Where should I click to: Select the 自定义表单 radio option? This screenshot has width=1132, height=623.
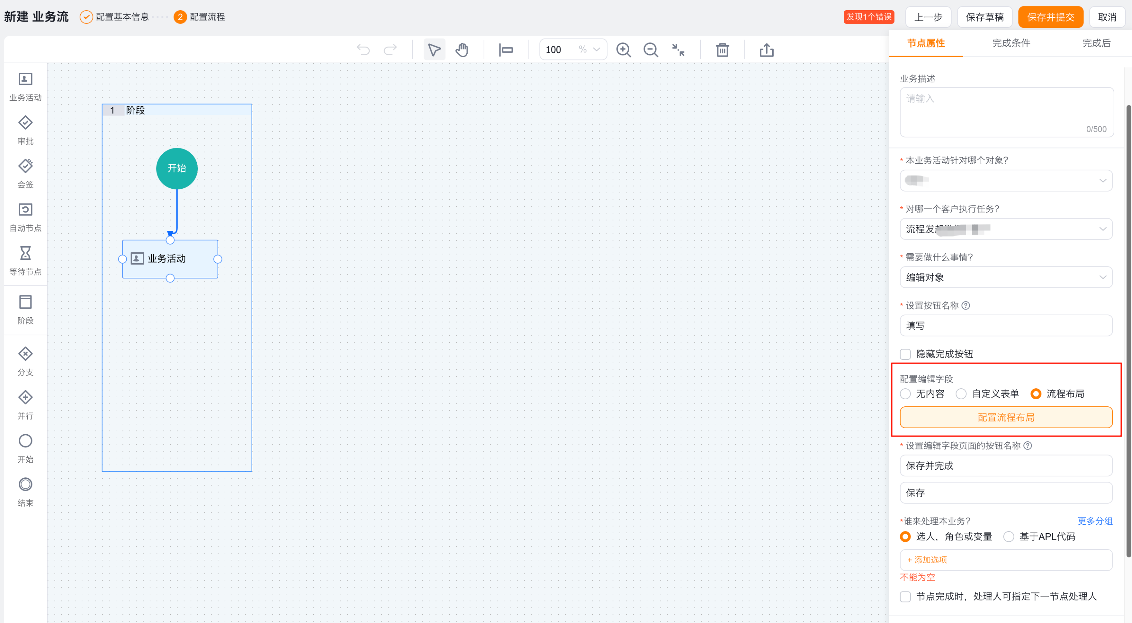[961, 394]
